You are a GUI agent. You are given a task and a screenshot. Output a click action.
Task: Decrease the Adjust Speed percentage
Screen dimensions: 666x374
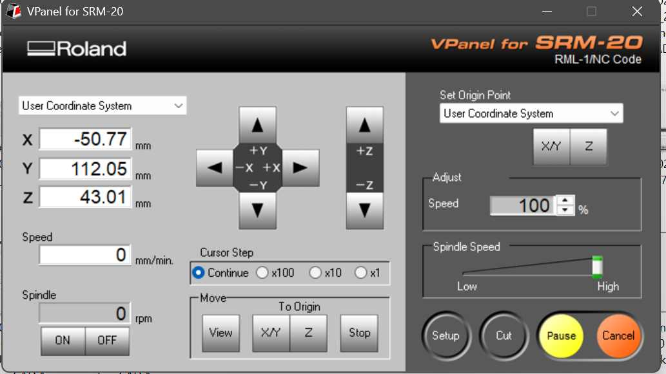pos(565,210)
